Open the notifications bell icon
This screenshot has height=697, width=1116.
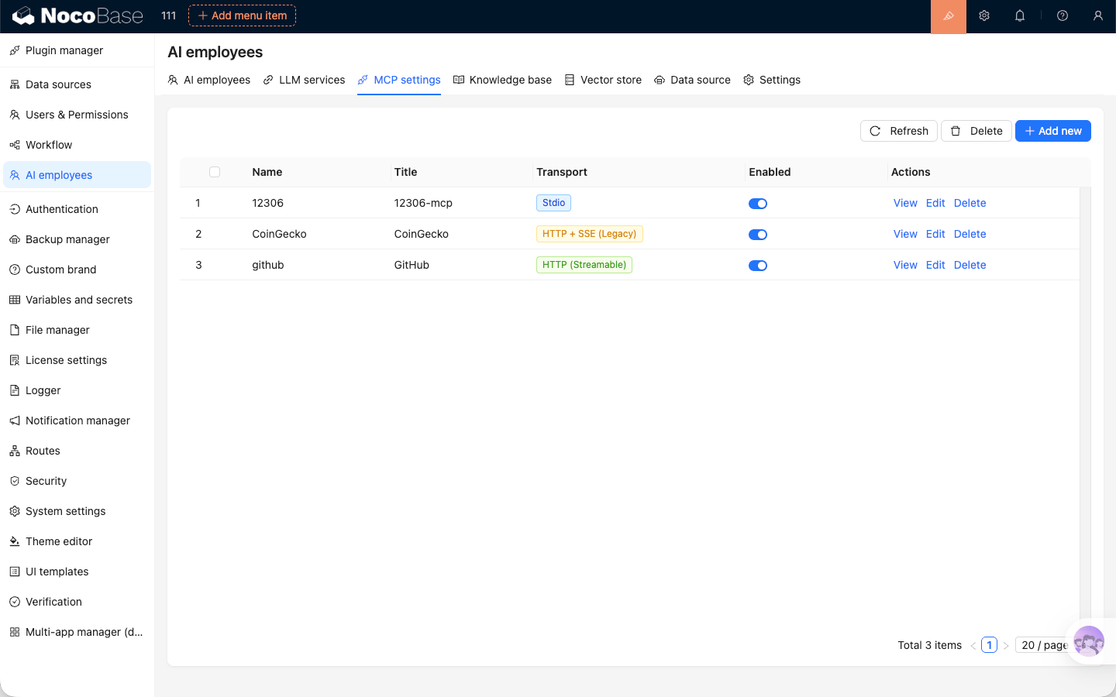1020,16
